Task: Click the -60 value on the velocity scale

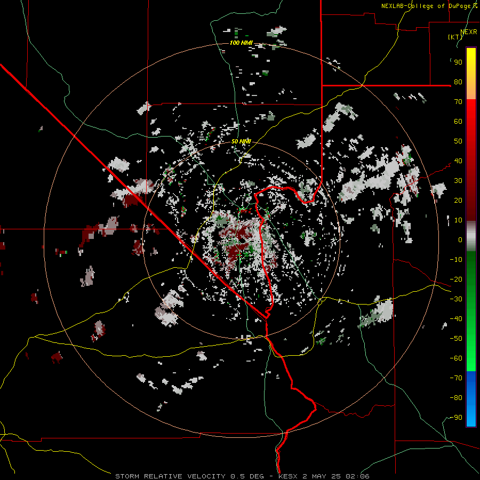Action: [x=456, y=358]
